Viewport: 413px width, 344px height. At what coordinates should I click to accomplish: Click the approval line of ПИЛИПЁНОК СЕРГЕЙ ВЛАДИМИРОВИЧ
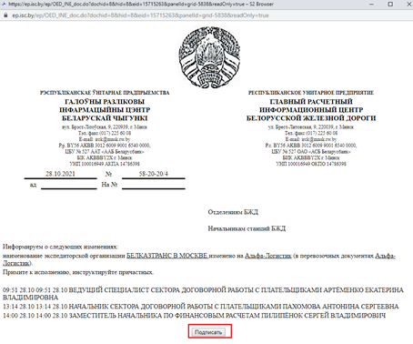pos(195,316)
